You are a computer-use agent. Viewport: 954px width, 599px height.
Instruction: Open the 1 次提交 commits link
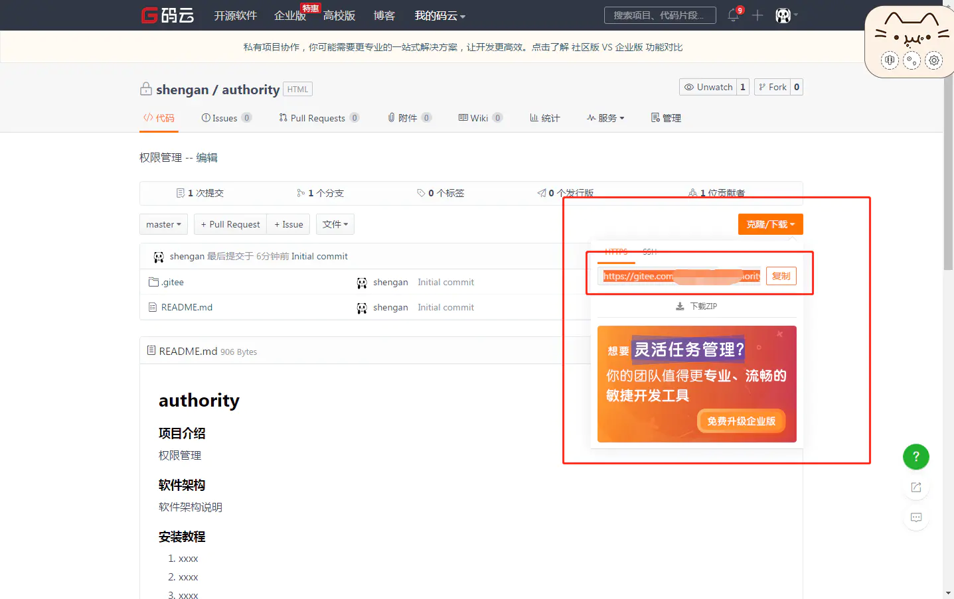200,193
